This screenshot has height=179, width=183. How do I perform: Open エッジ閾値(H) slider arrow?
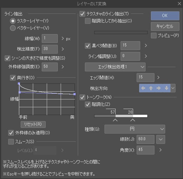(158, 77)
